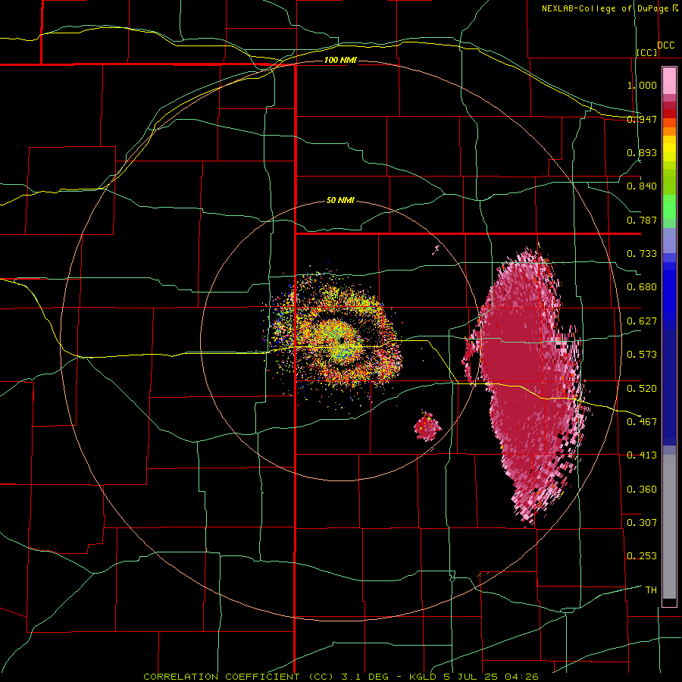Click the 0.787 value on the color scale

click(x=642, y=220)
